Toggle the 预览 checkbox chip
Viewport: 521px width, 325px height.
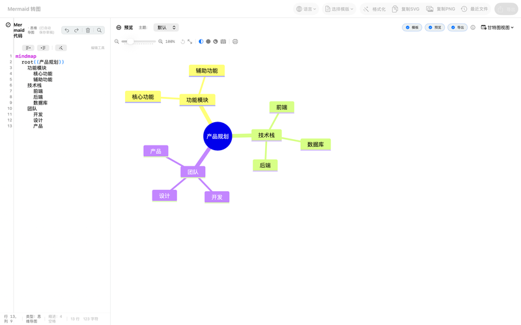tap(434, 27)
